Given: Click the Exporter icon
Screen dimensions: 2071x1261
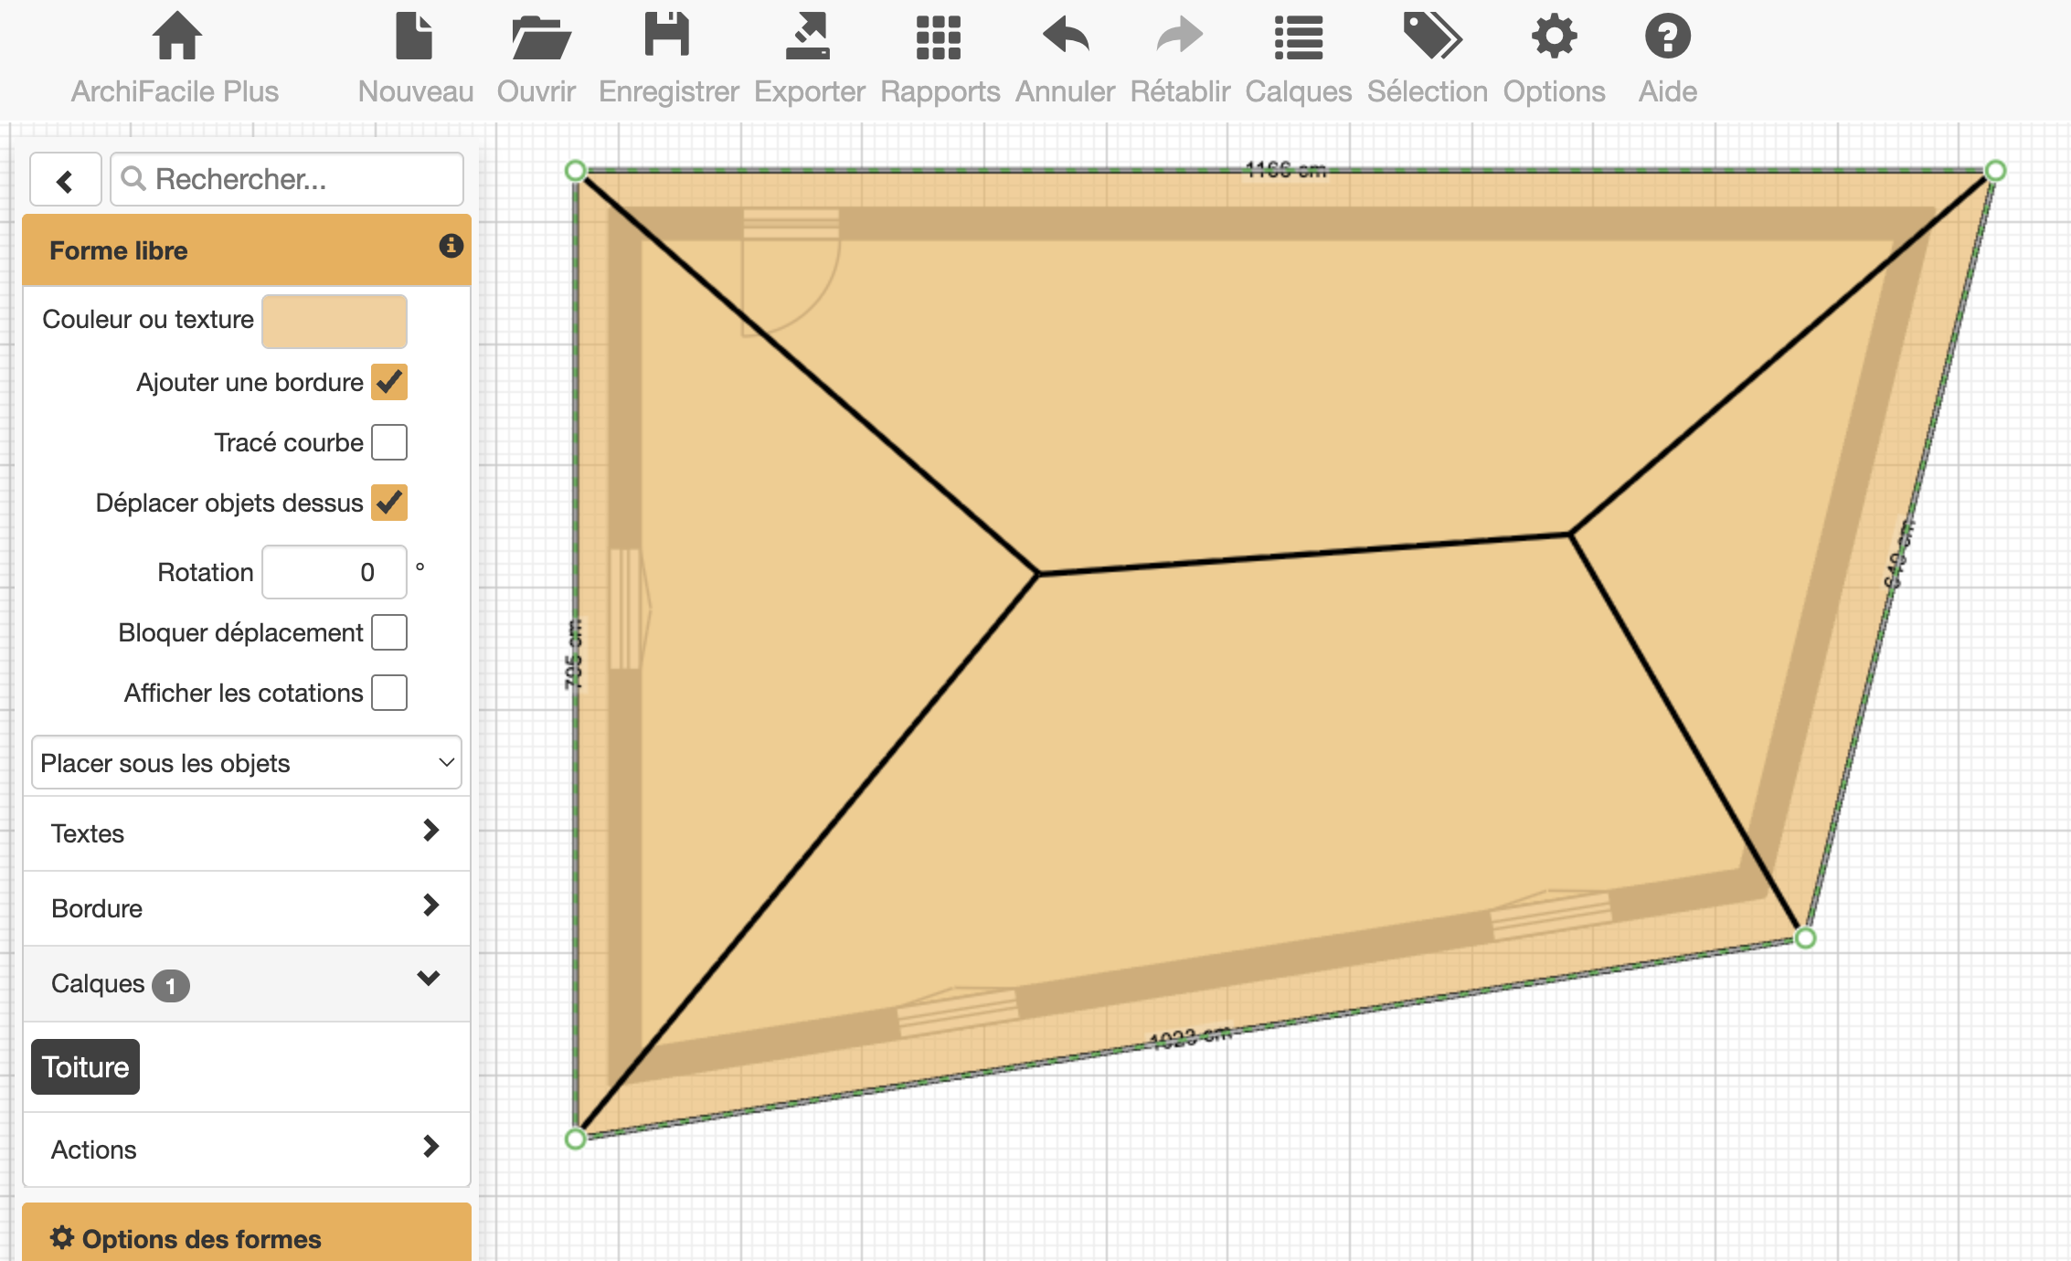Looking at the screenshot, I should (x=808, y=37).
